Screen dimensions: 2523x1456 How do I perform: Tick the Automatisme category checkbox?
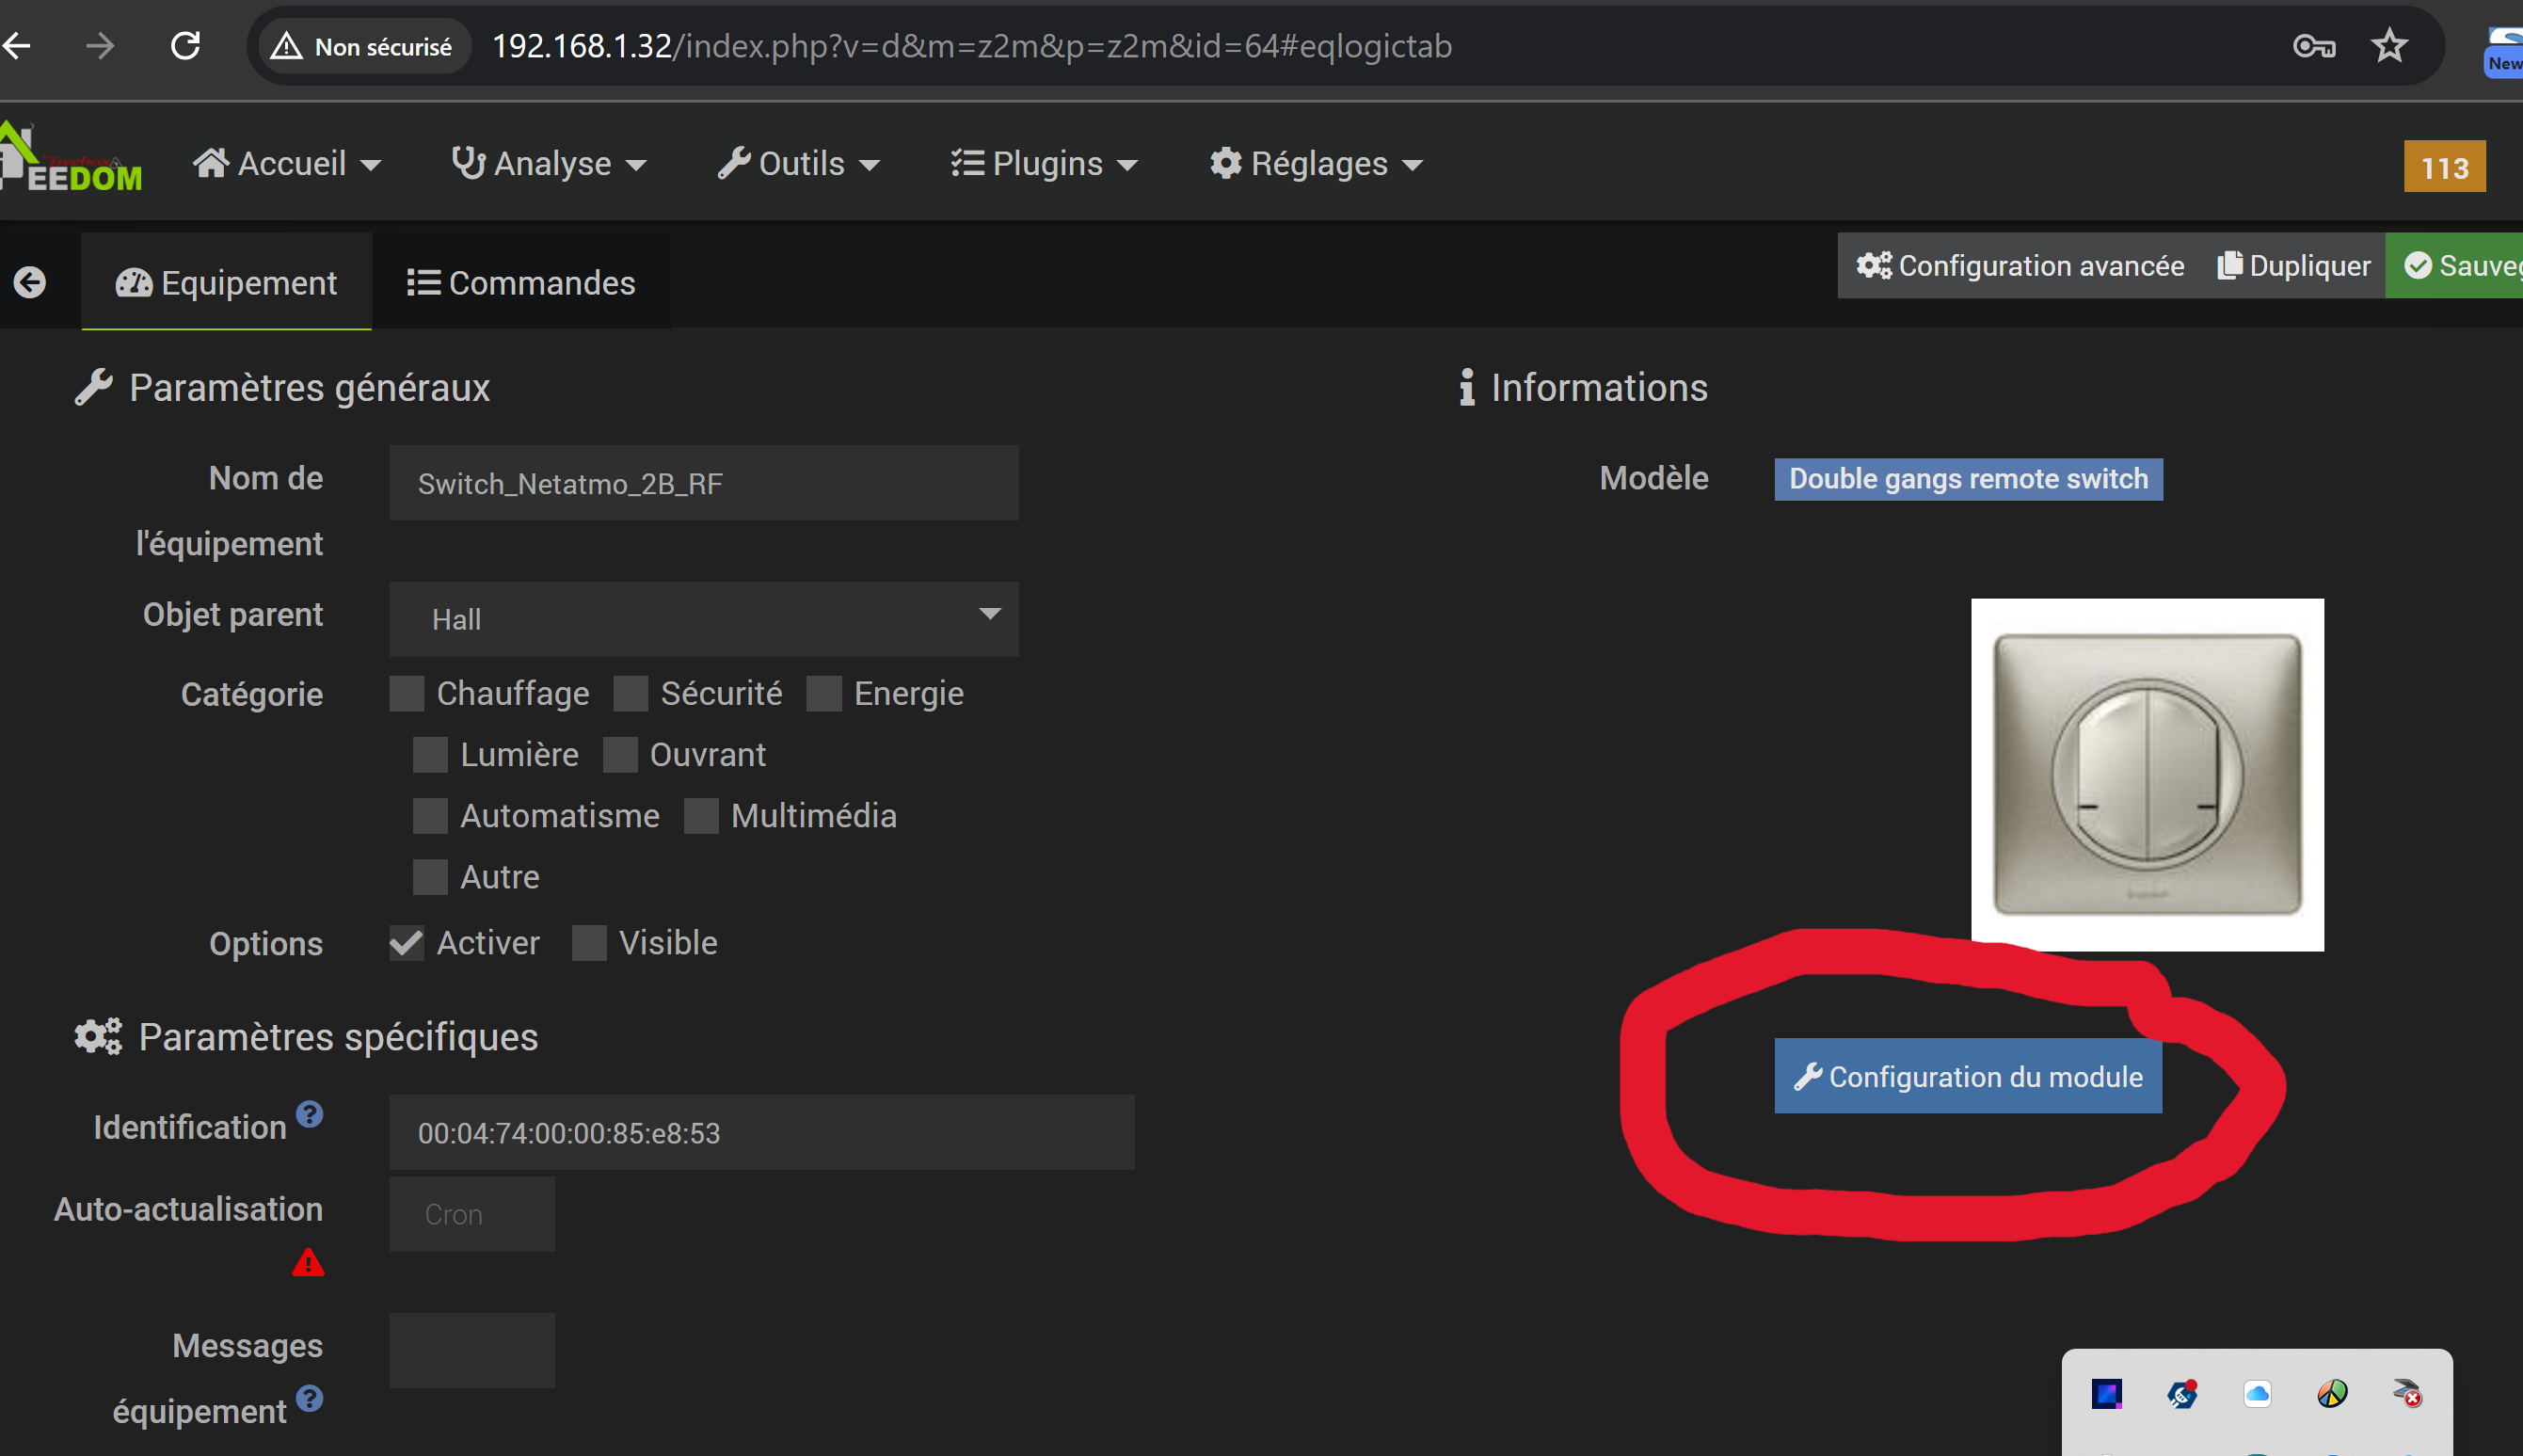[431, 816]
